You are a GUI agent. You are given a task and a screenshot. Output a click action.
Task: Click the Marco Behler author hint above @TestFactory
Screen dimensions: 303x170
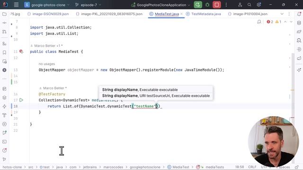click(x=53, y=88)
